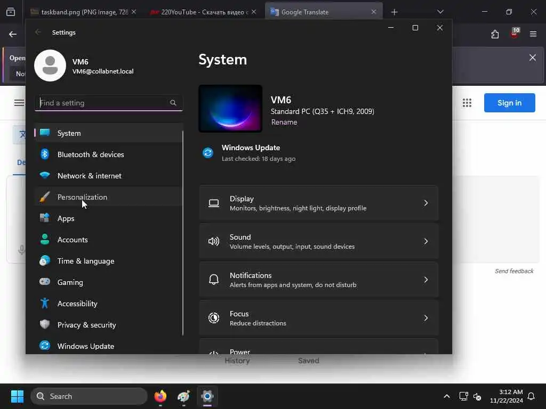Open Firefox from the taskbar
The image size is (546, 409).
(x=160, y=396)
